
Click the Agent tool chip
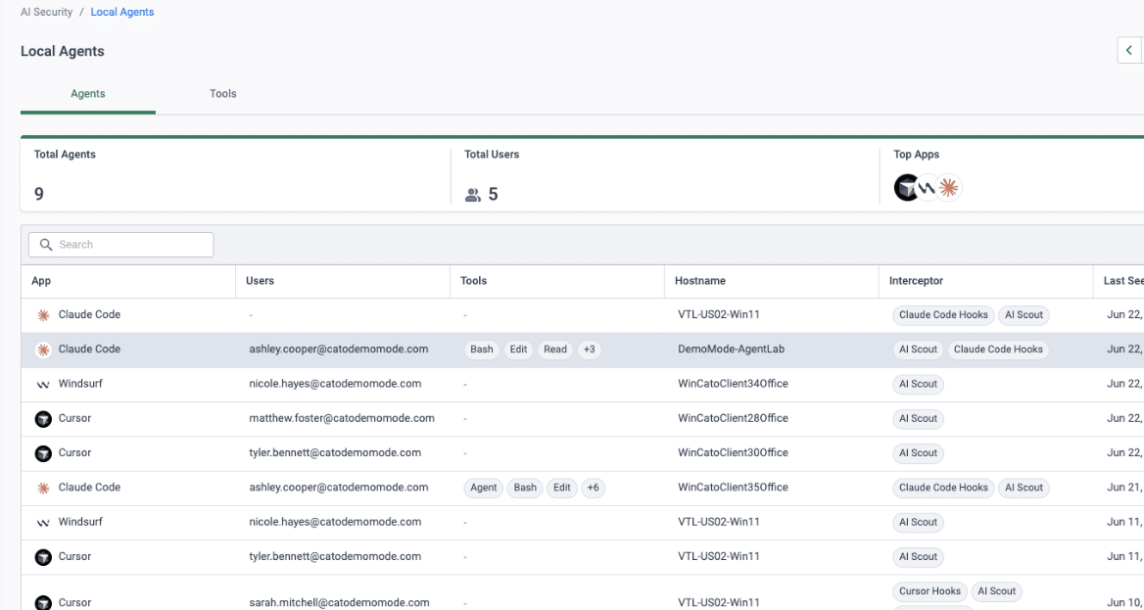(484, 488)
